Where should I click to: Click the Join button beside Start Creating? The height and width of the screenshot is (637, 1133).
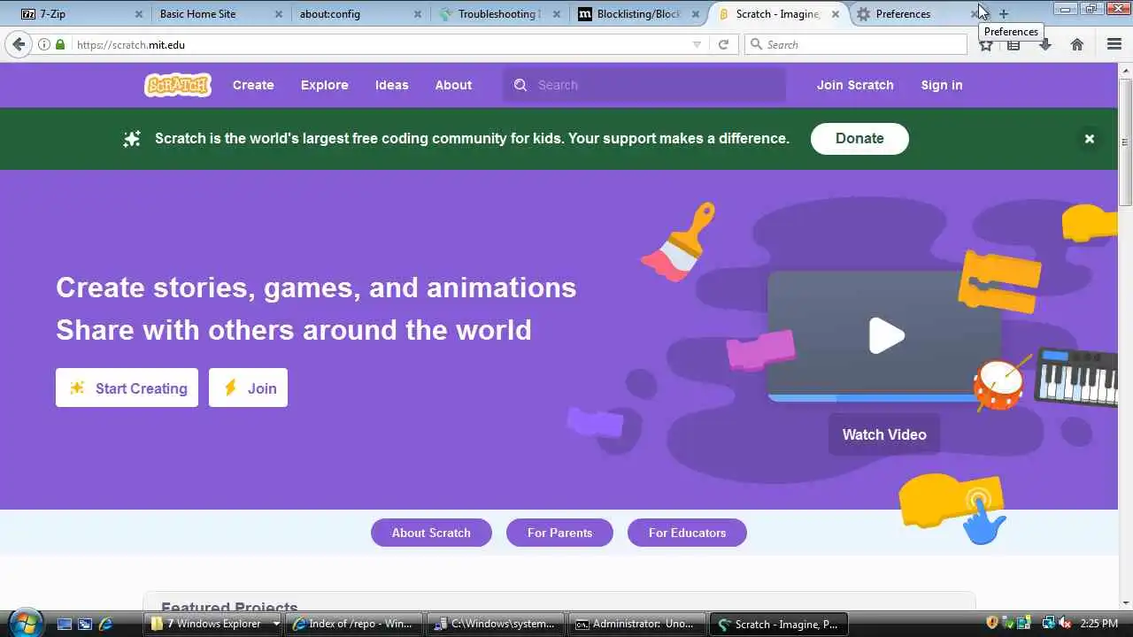point(248,388)
